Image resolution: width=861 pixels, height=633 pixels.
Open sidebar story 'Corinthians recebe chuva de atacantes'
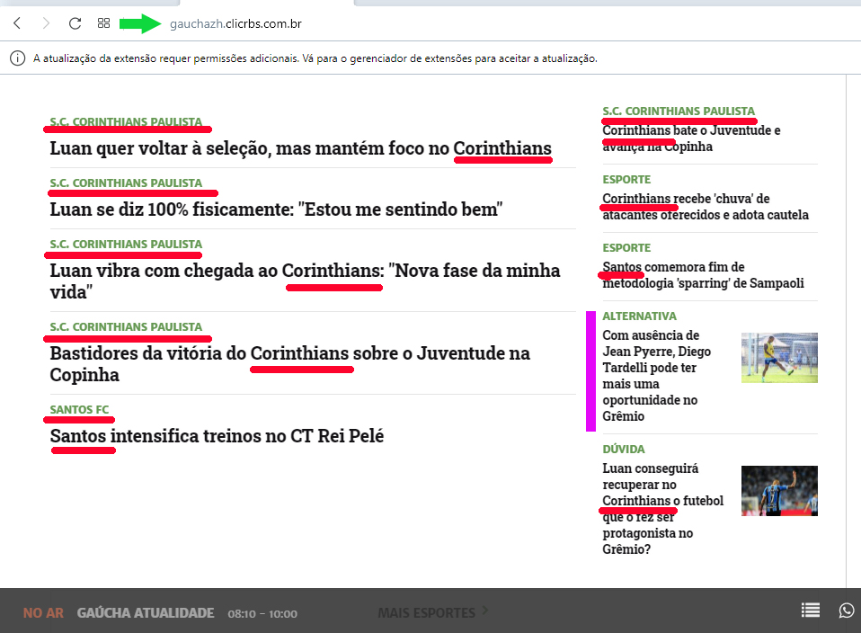tap(706, 207)
